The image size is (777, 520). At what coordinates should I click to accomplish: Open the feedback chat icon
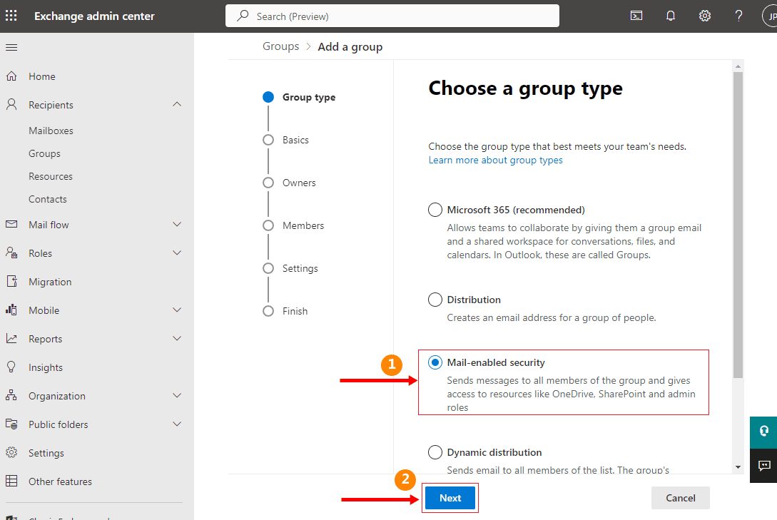[x=763, y=466]
